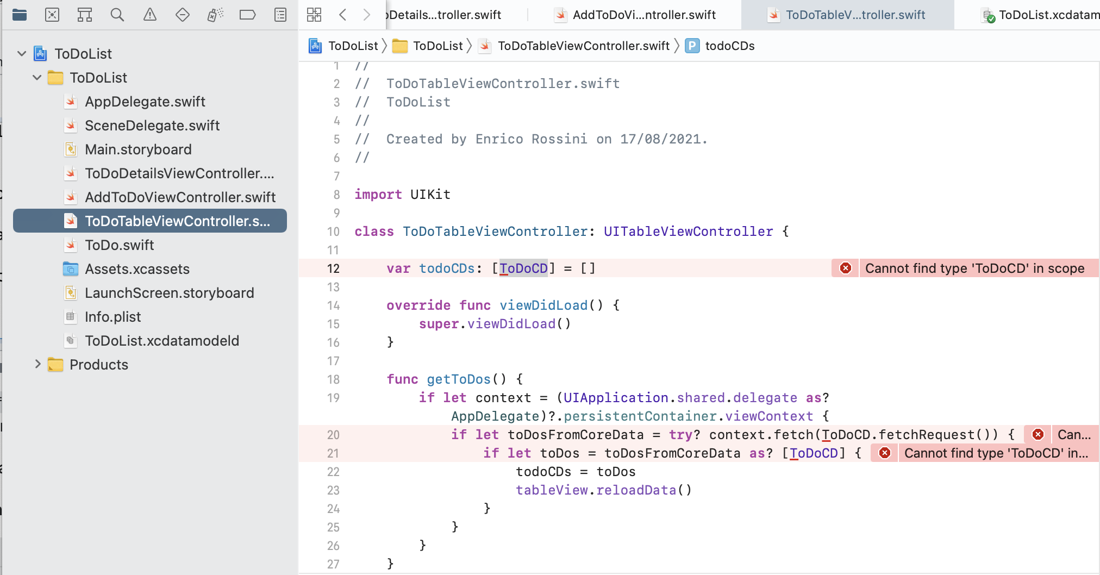
Task: Open the Source Control navigator icon
Action: 52,15
